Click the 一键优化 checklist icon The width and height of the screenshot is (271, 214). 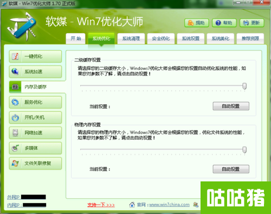pyautogui.click(x=15, y=56)
